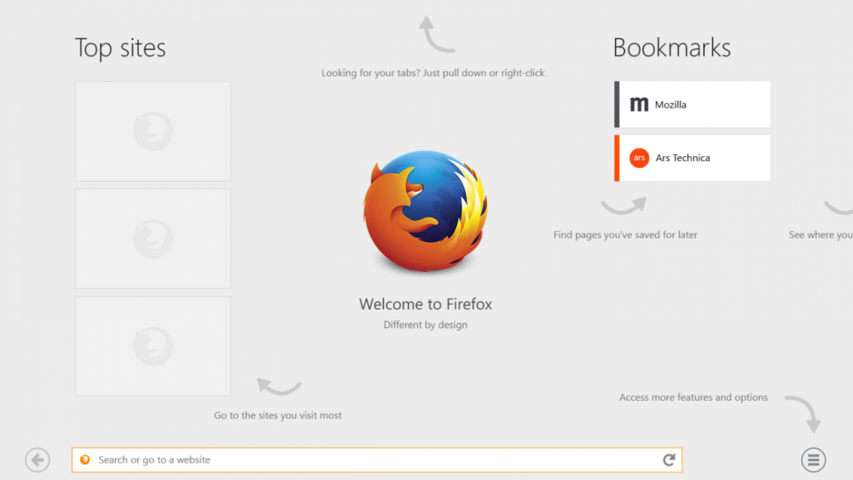The width and height of the screenshot is (853, 480).
Task: Click the large Firefox logo in the center
Action: (425, 213)
